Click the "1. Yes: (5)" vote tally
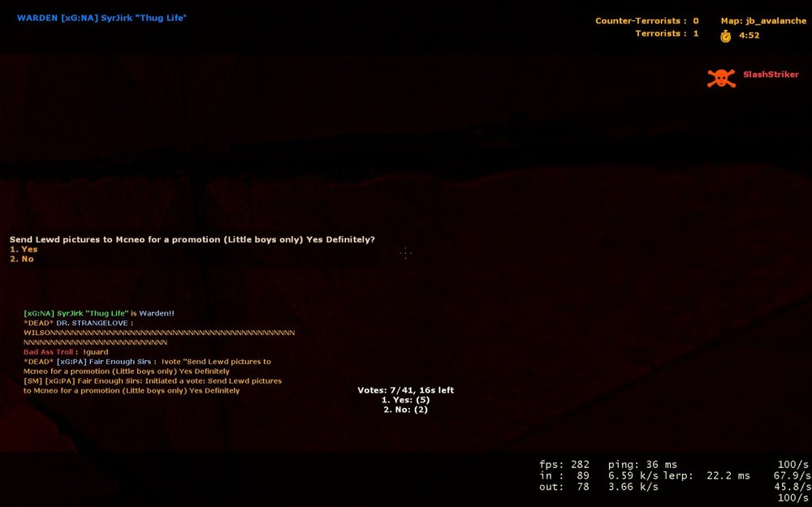Screen dimensions: 812x507 pos(405,400)
